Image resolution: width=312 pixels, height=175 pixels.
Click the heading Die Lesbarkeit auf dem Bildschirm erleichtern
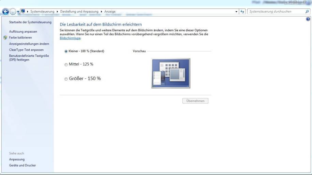point(101,24)
